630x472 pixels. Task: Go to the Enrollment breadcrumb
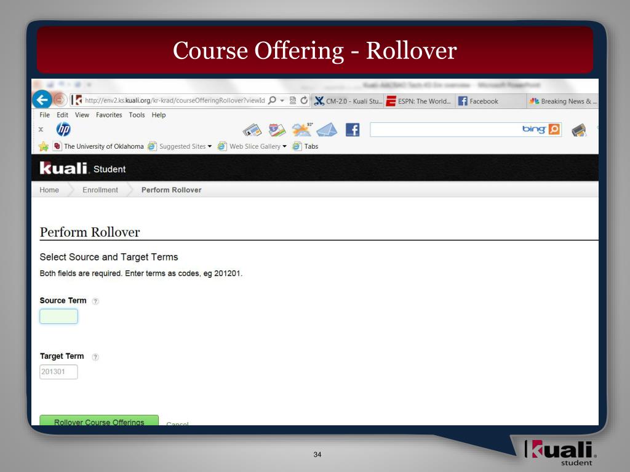[x=100, y=190]
